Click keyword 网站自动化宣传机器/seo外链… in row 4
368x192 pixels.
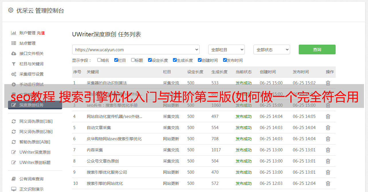pos(115,116)
